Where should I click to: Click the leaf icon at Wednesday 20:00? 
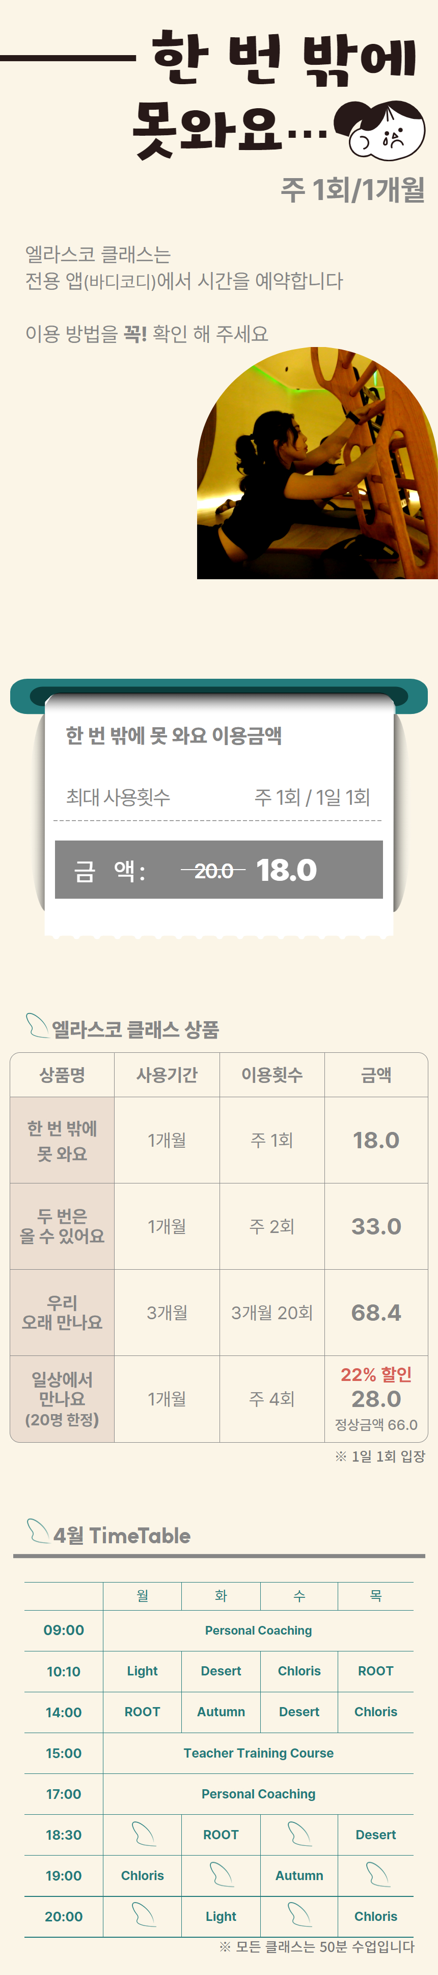(298, 1915)
